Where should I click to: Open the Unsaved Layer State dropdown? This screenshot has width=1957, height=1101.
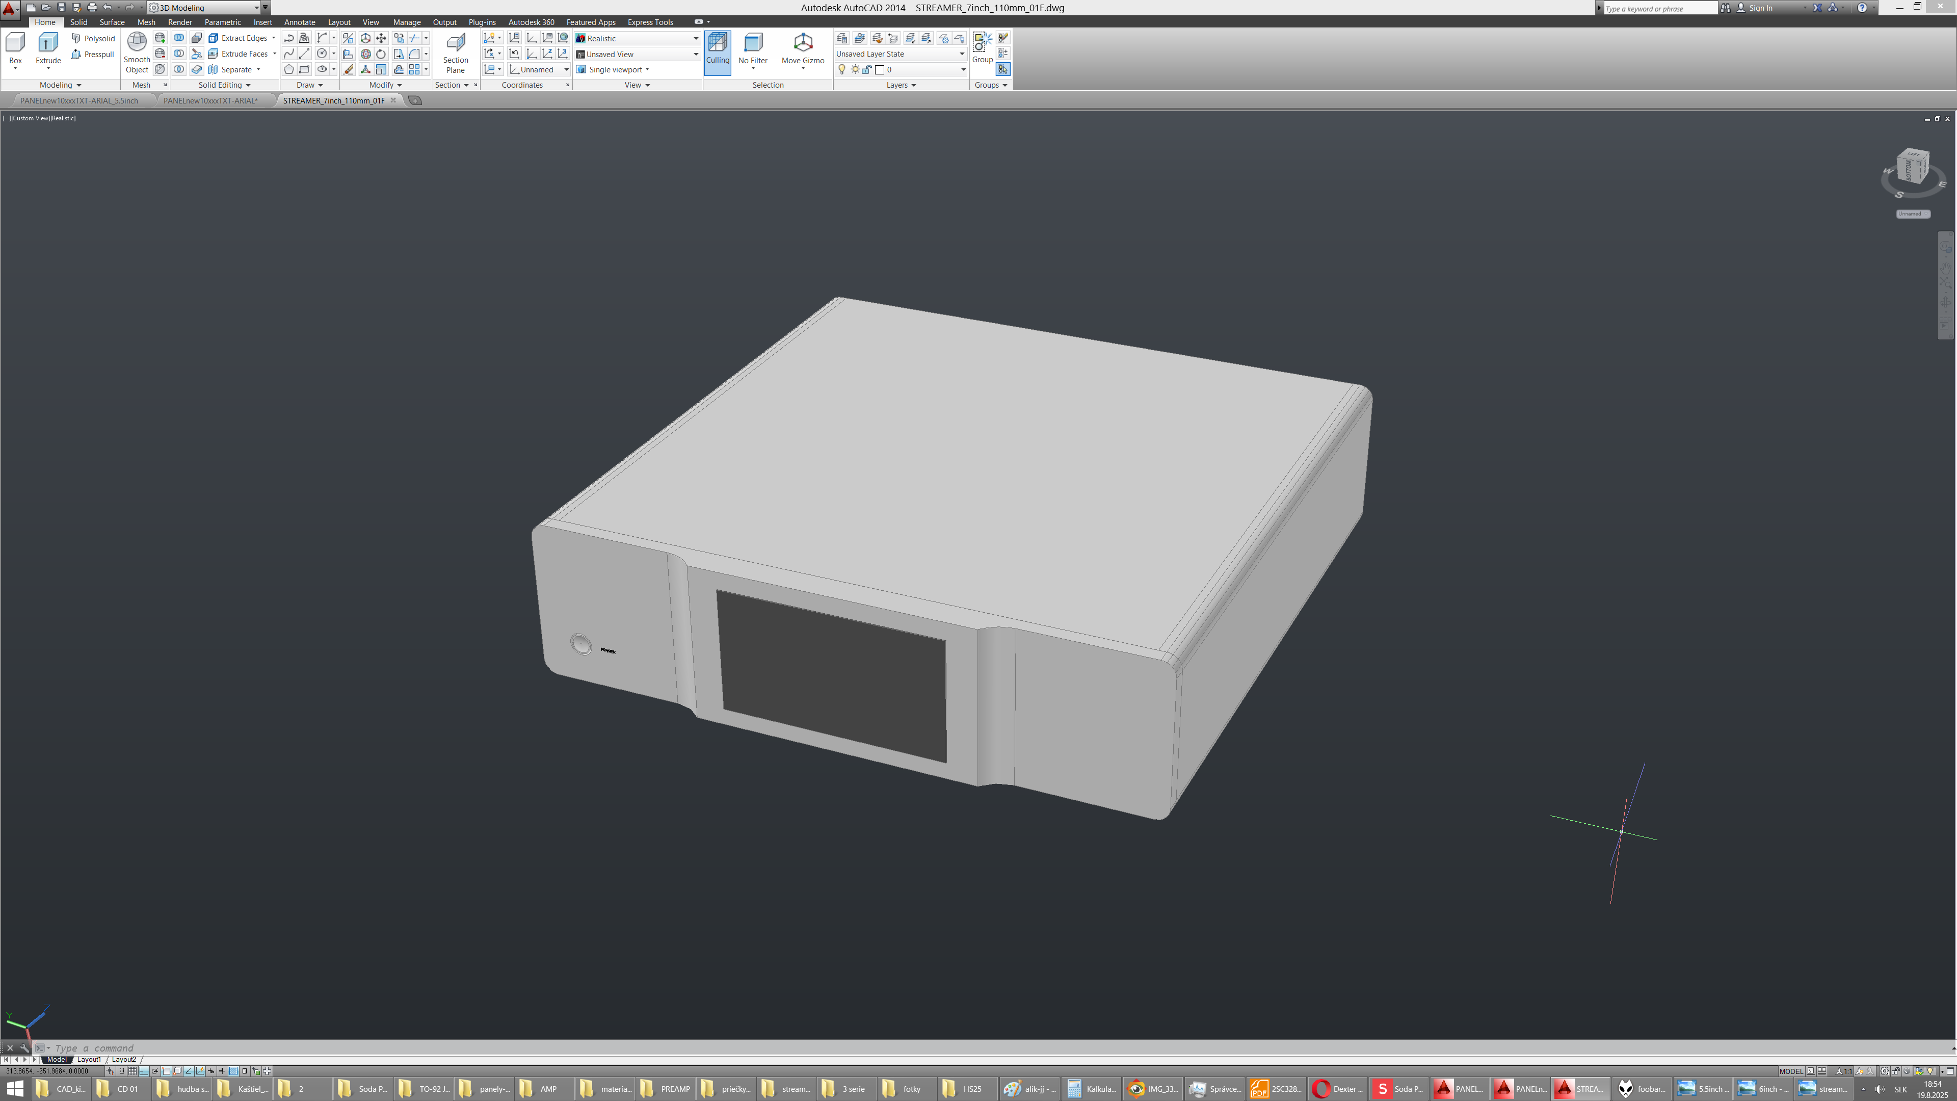point(961,54)
